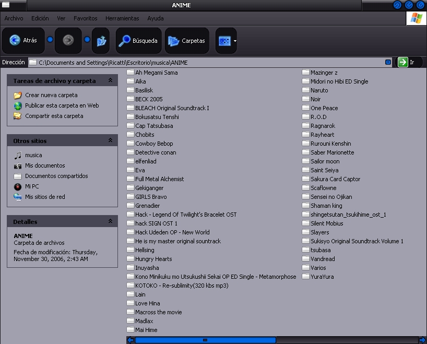
Task: Click the window system menu icon in title bar
Action: (5, 5)
